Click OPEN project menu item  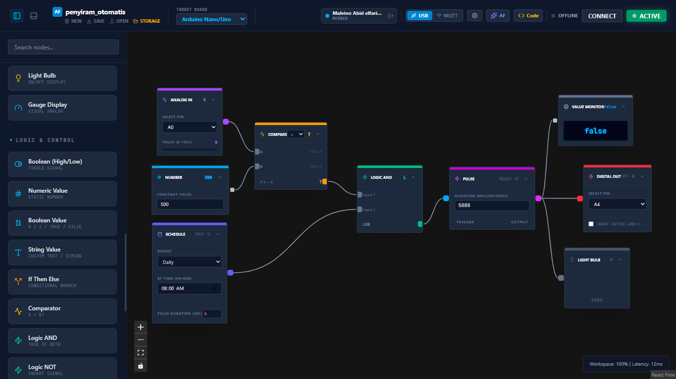119,21
